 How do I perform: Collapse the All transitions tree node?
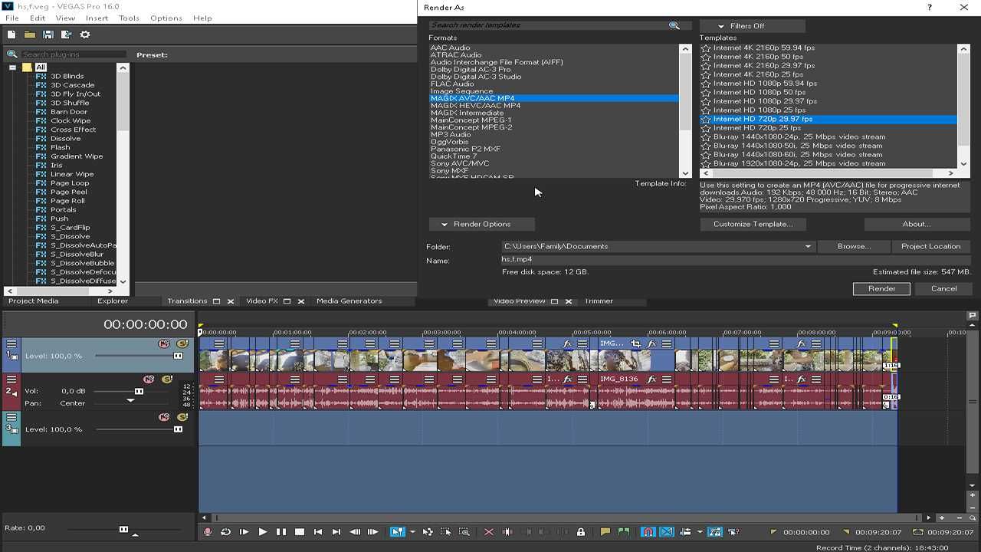click(13, 67)
